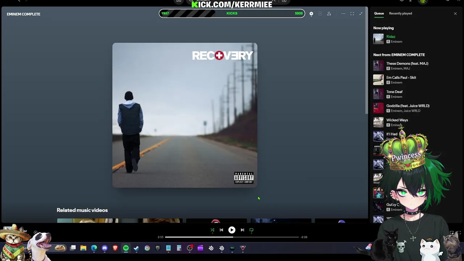Click the Related music videos heading
Screen dimensions: 464x261
(82, 210)
